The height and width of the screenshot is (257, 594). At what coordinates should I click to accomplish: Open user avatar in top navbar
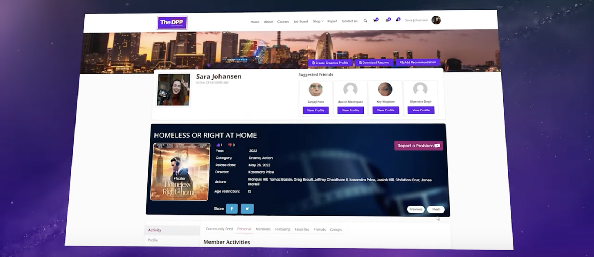[436, 20]
